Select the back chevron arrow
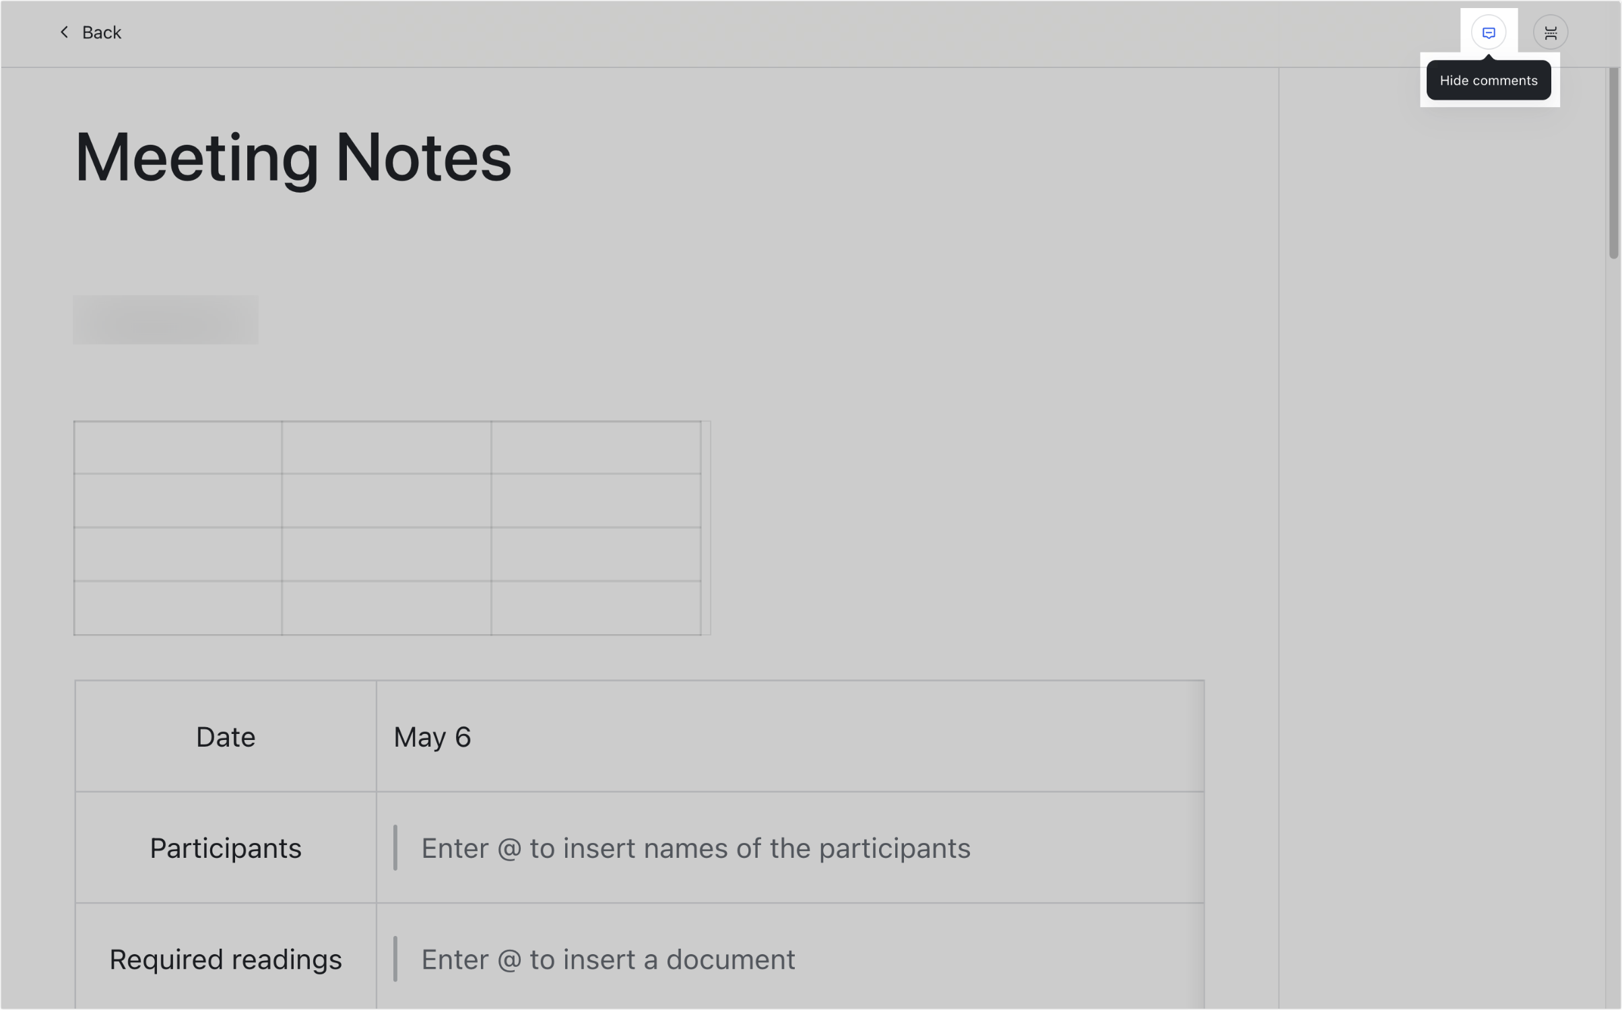Image resolution: width=1622 pixels, height=1010 pixels. (64, 32)
